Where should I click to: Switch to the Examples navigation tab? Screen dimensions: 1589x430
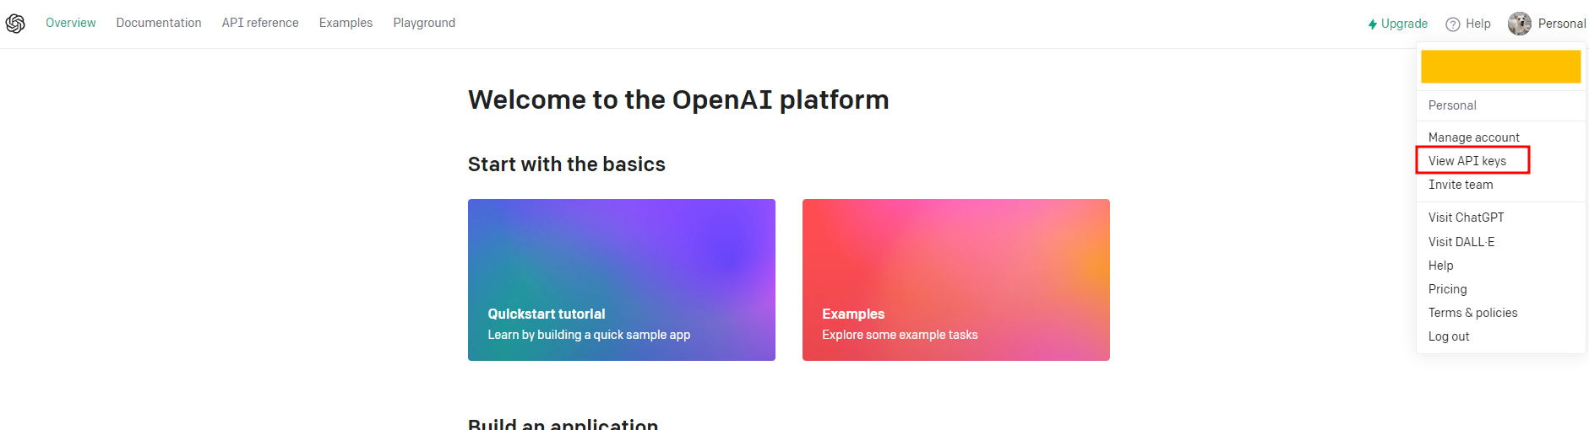pyautogui.click(x=346, y=23)
